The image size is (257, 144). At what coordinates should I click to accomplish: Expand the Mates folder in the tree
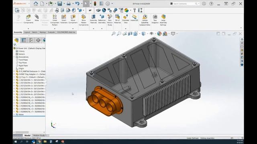click(14, 114)
